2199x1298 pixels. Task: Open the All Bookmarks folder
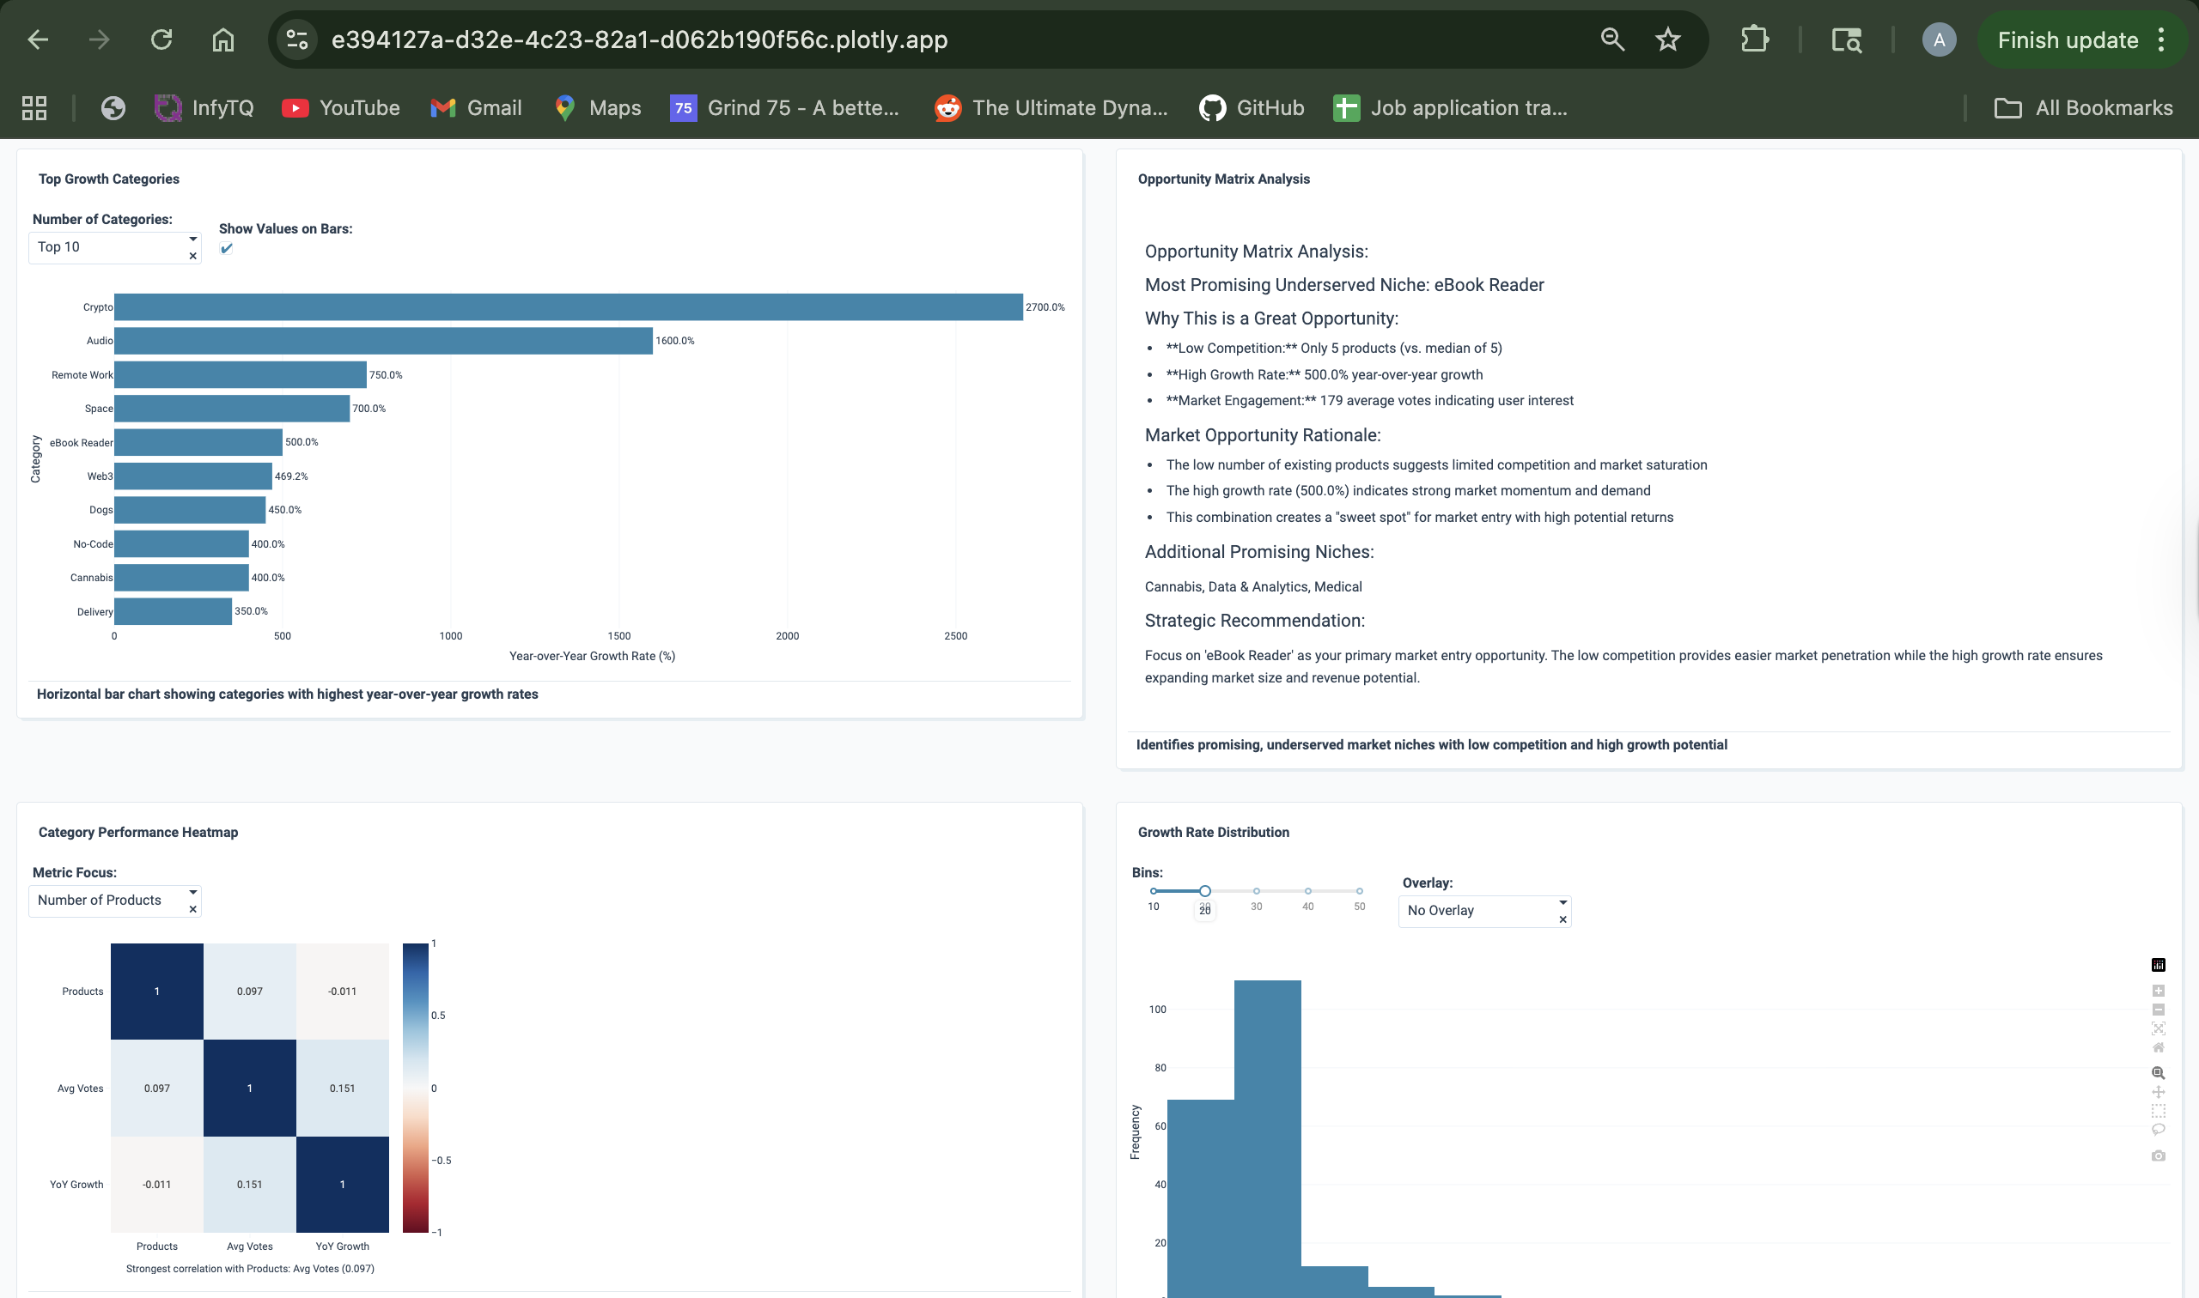point(2083,107)
